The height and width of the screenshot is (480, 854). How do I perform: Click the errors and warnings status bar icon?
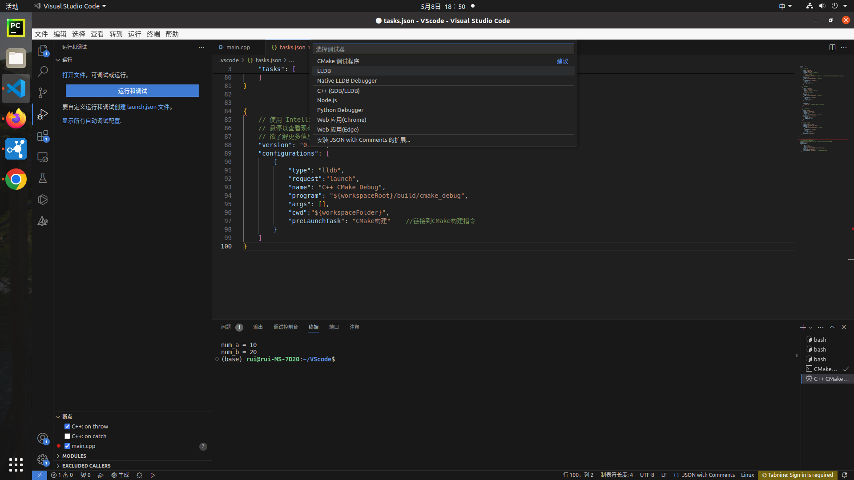tap(62, 475)
